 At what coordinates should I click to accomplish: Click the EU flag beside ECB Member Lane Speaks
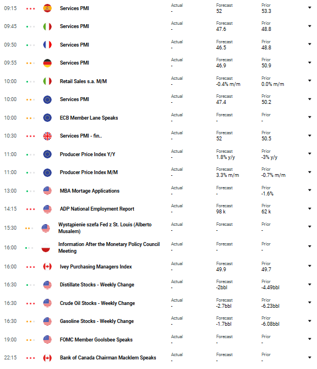click(x=47, y=118)
